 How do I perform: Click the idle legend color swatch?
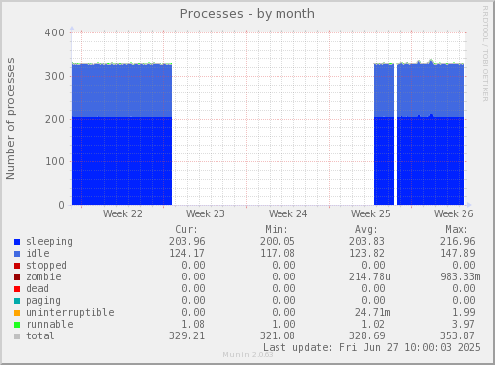(17, 254)
